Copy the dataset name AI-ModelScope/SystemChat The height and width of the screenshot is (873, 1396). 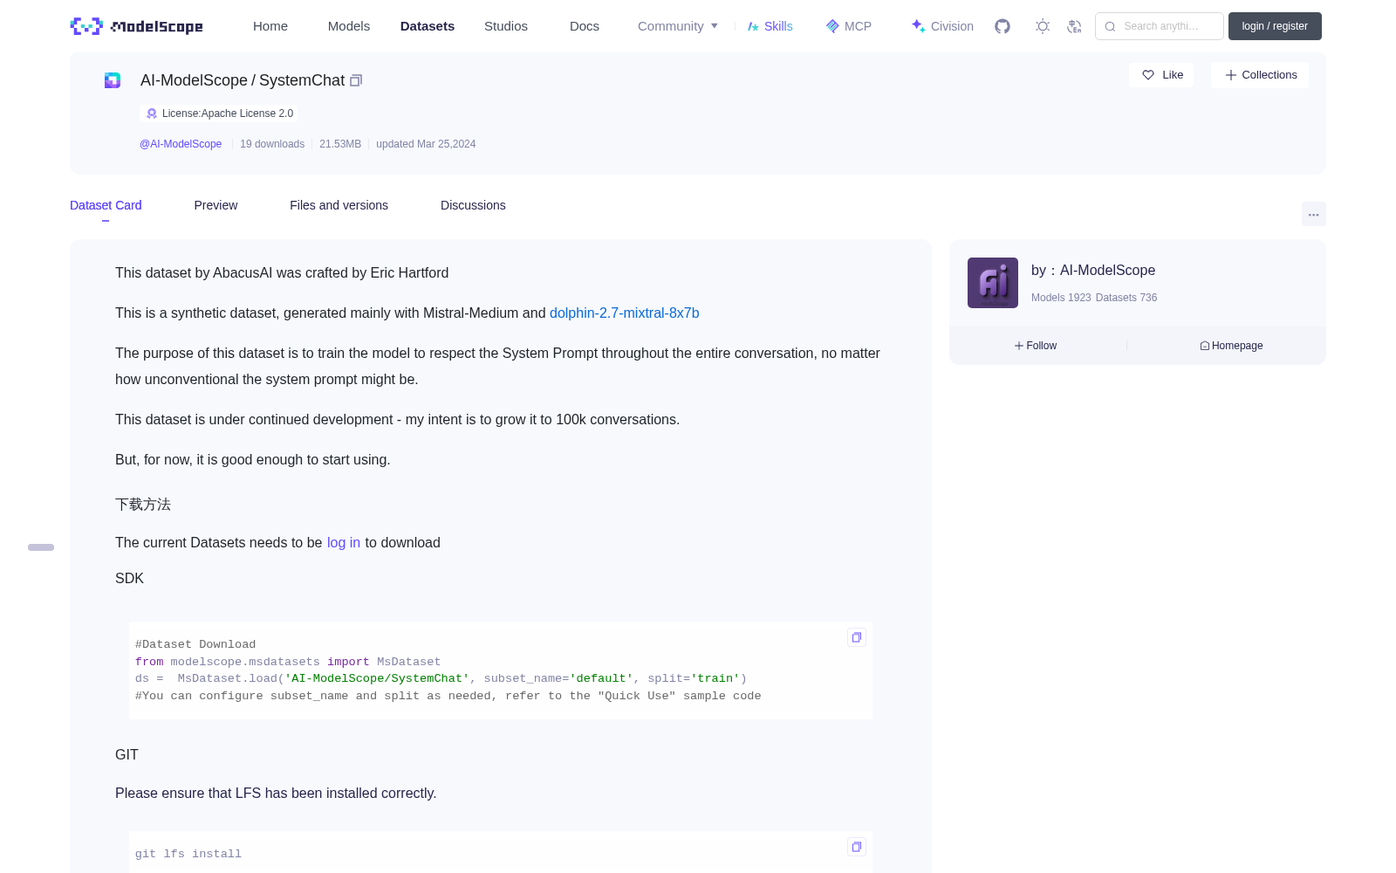point(356,80)
